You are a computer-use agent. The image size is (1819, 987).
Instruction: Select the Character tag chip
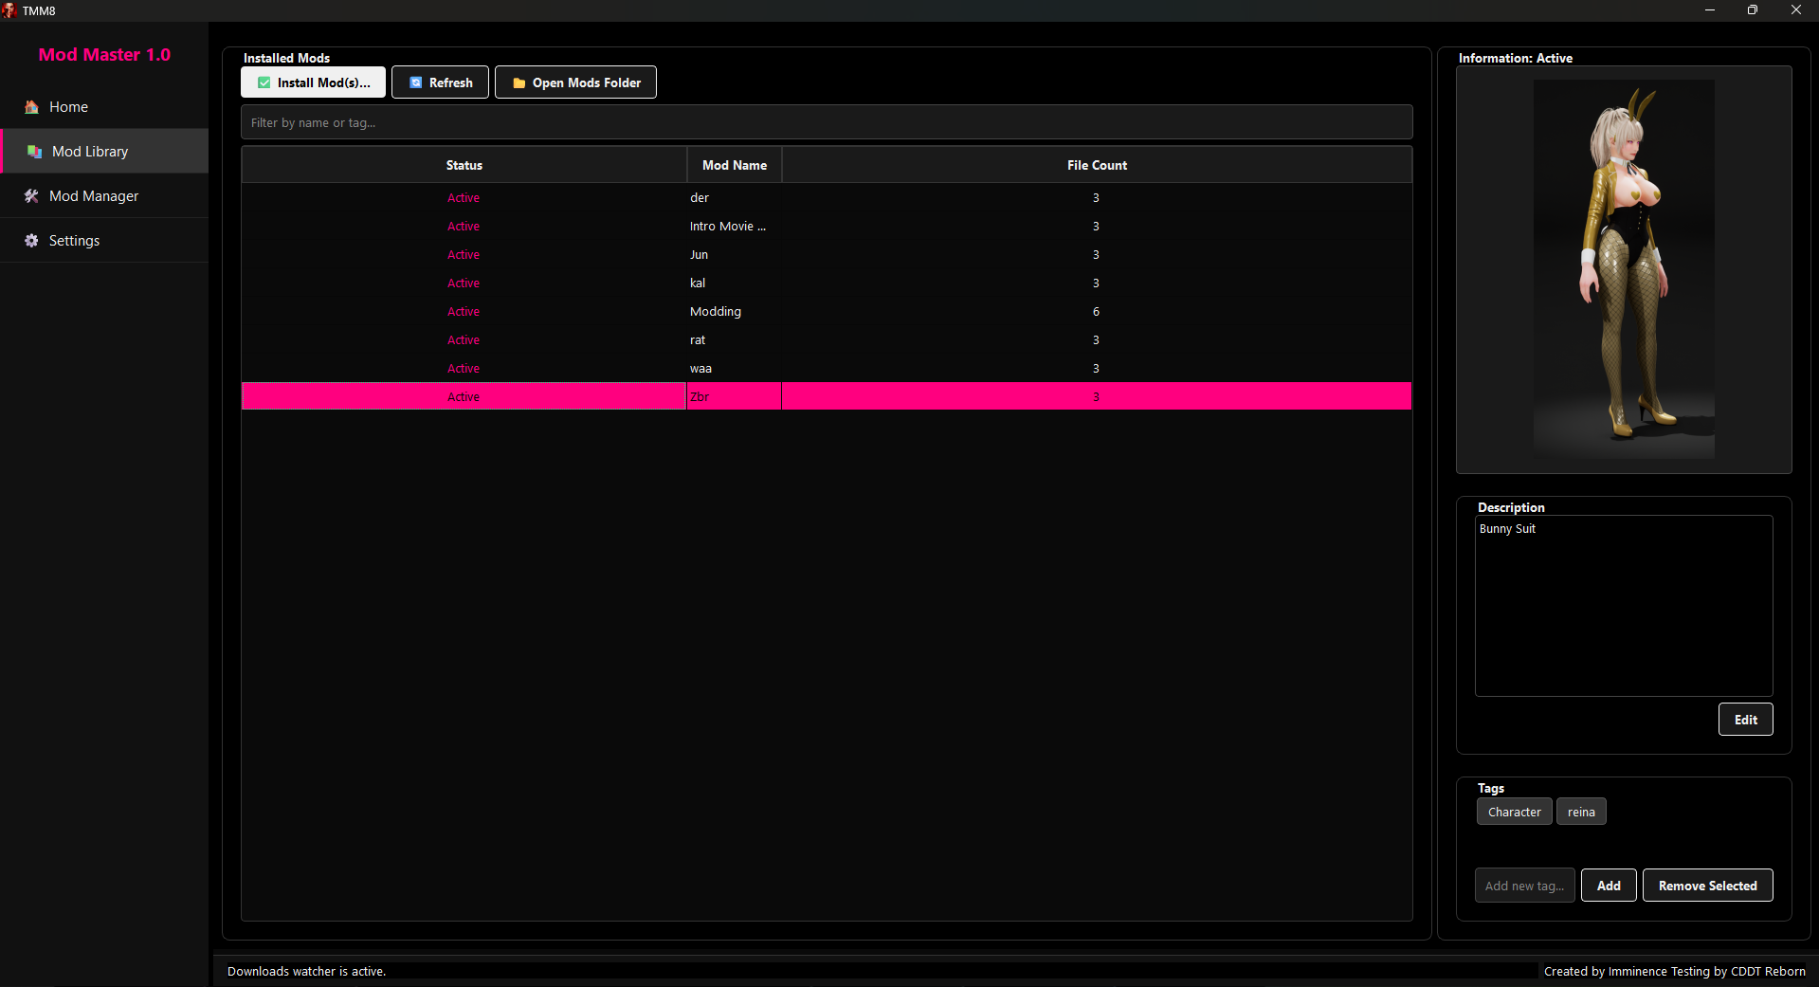click(1514, 812)
